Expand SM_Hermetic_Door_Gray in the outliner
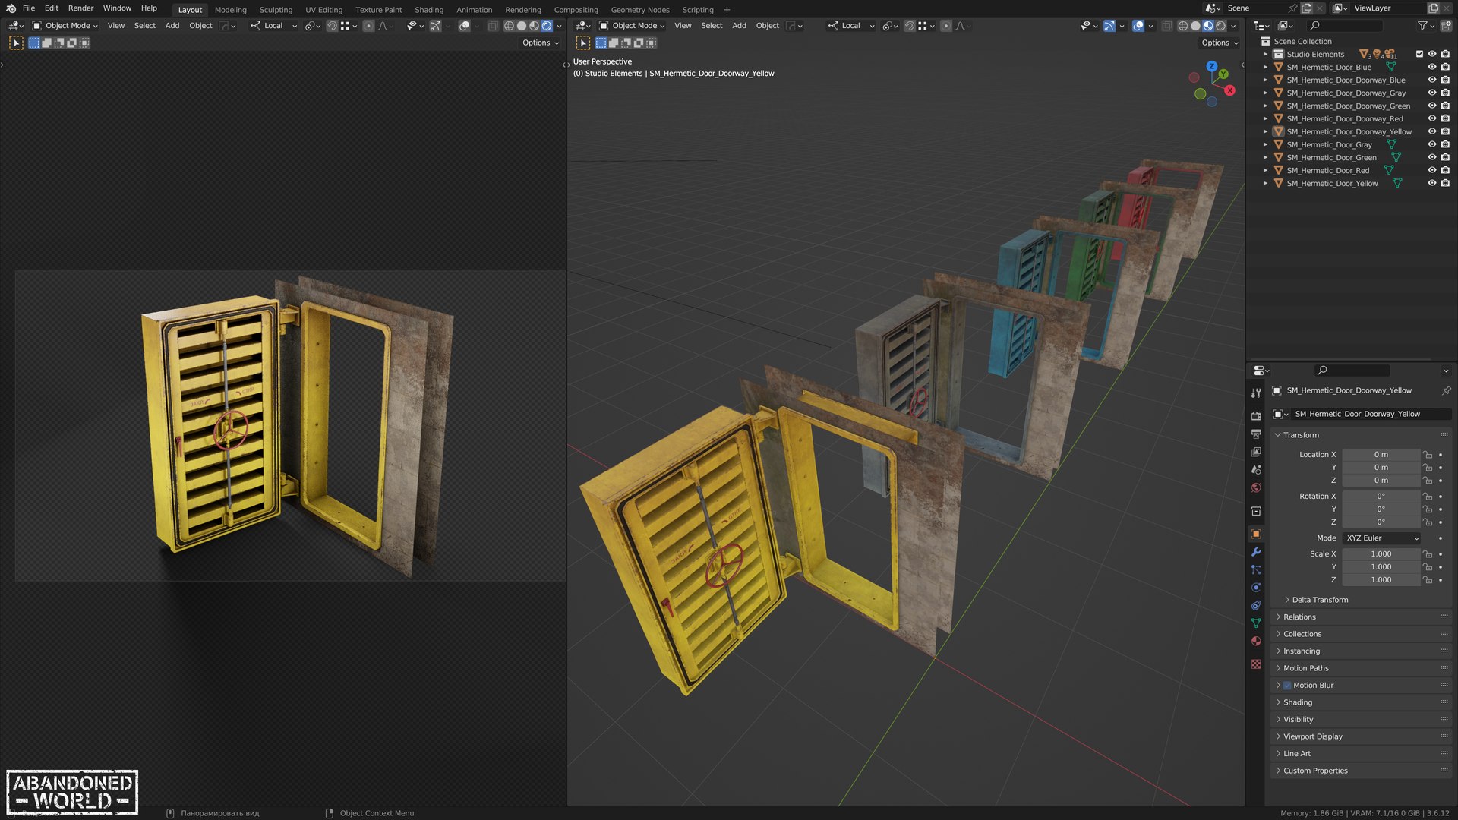This screenshot has width=1458, height=820. [x=1265, y=145]
